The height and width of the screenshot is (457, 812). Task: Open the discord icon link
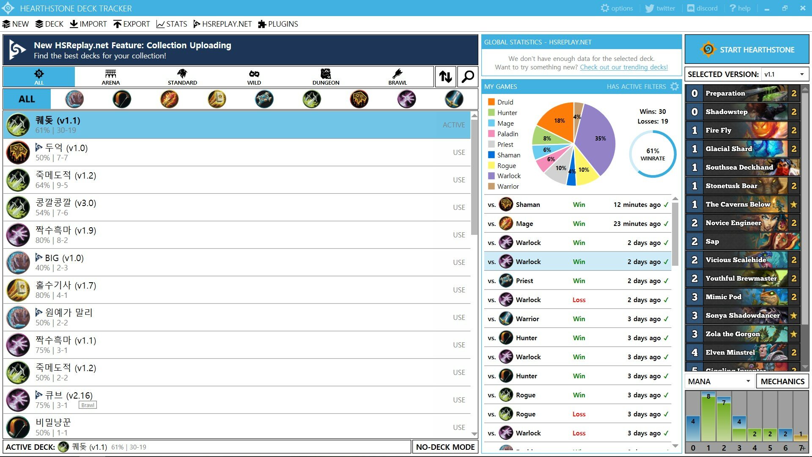[691, 8]
